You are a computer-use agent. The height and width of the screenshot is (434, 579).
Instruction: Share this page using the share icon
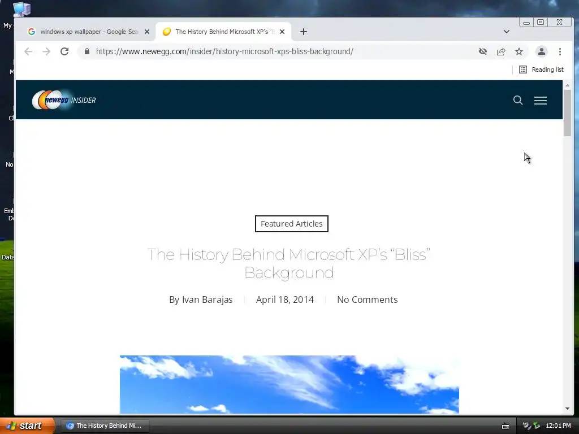click(x=501, y=51)
